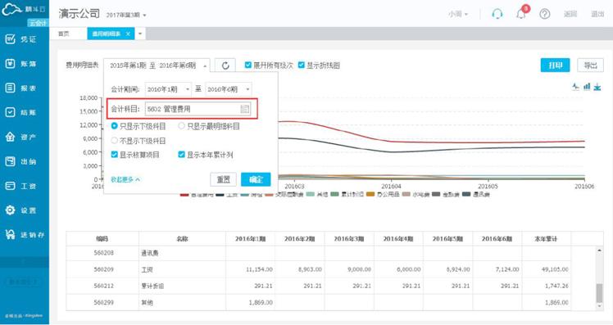Screen dimensions: 613x325
Task: Open the period range dropdown 2016年第1期 至 2016年第6期
Action: (x=157, y=65)
